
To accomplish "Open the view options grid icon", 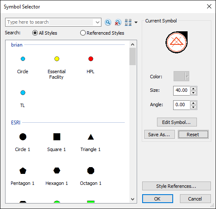I will click(x=128, y=22).
